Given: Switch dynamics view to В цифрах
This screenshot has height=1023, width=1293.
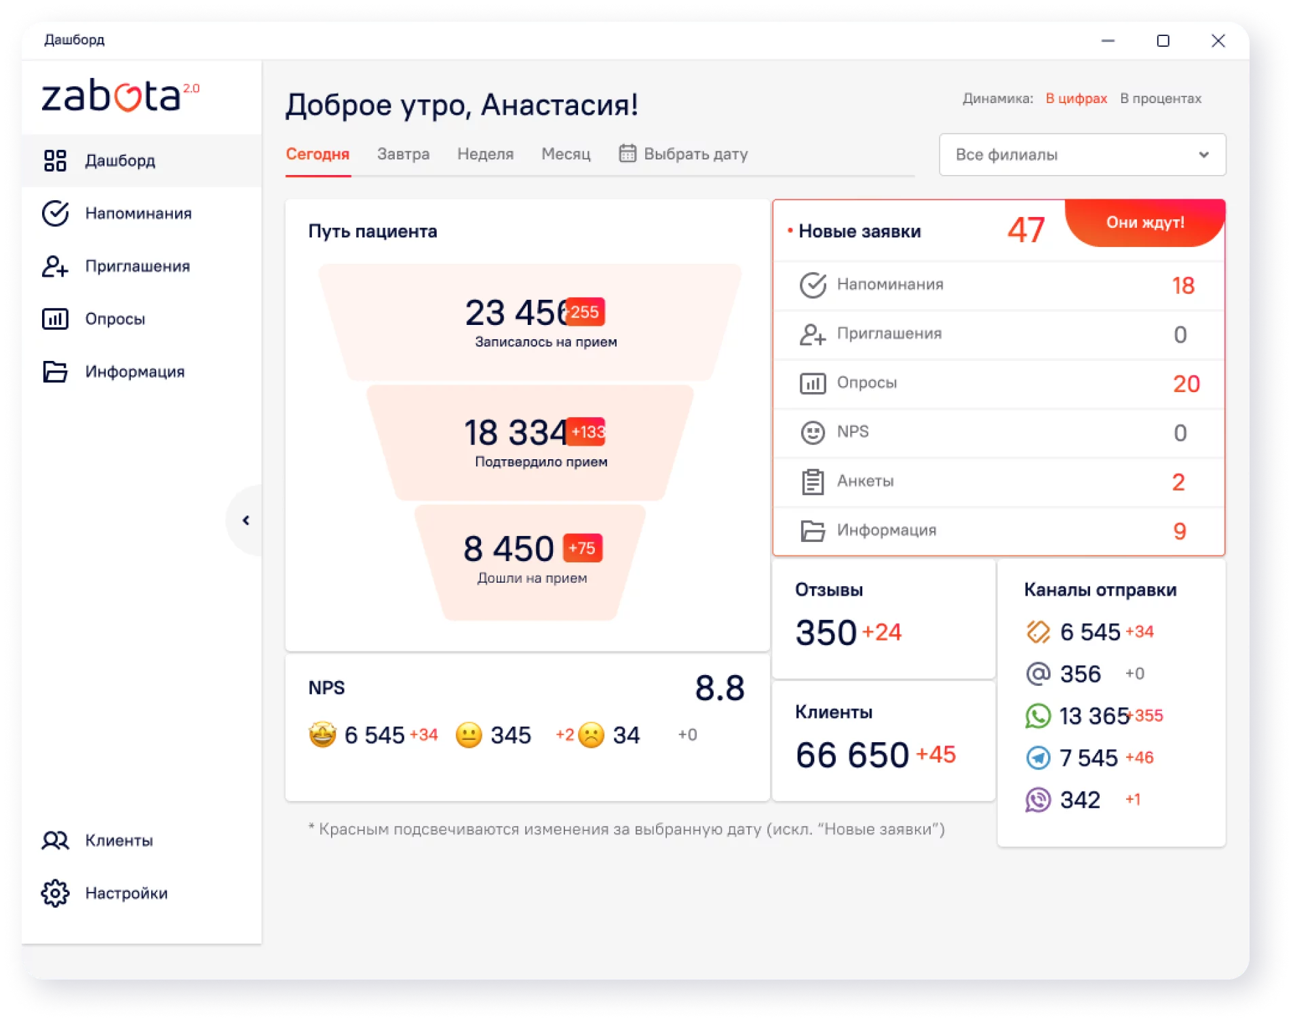Looking at the screenshot, I should [1075, 98].
